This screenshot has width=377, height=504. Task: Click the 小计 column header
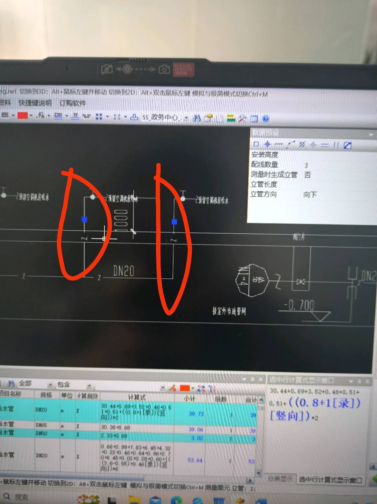(190, 398)
